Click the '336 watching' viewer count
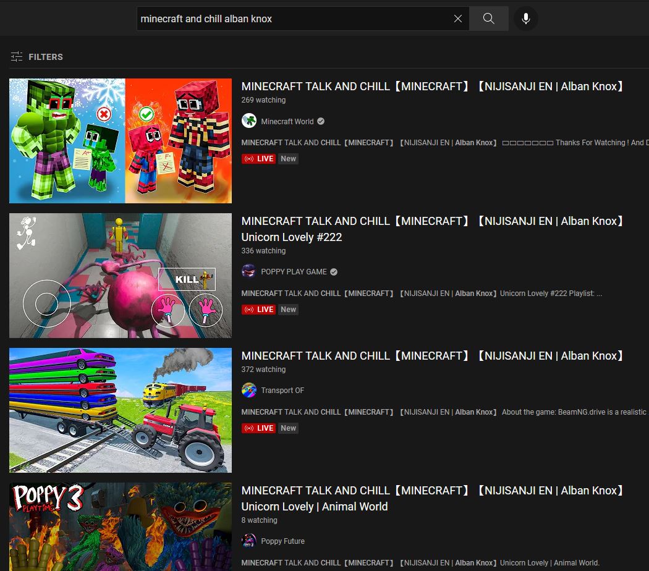Screen dimensions: 649x571 (263, 250)
